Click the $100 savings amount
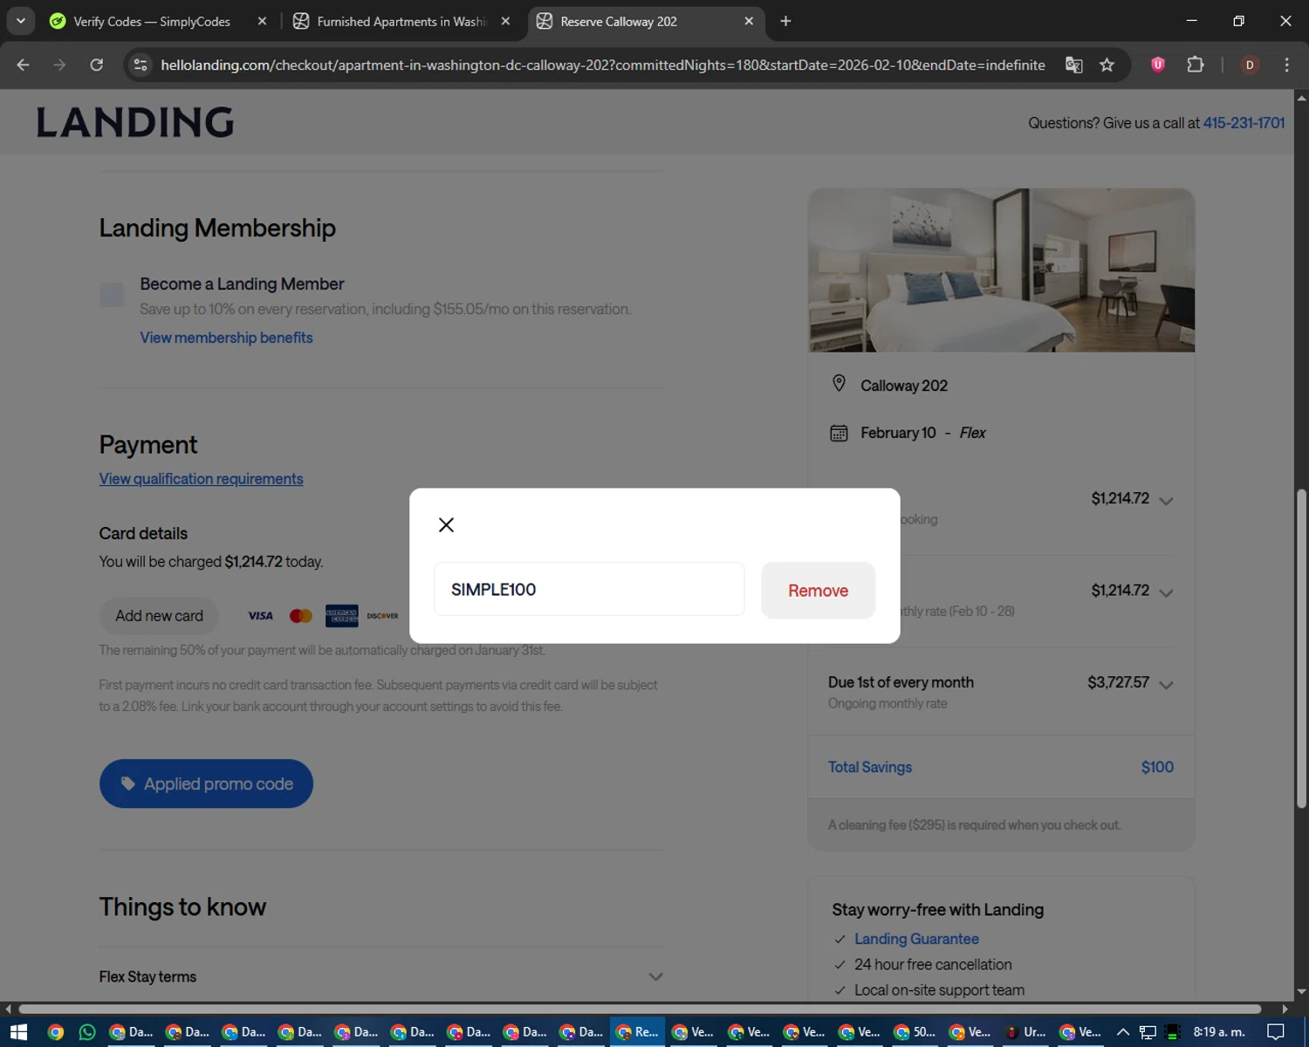 [1157, 767]
